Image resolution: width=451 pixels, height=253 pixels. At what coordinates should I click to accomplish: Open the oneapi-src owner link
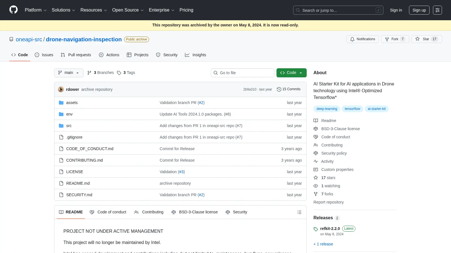29,39
